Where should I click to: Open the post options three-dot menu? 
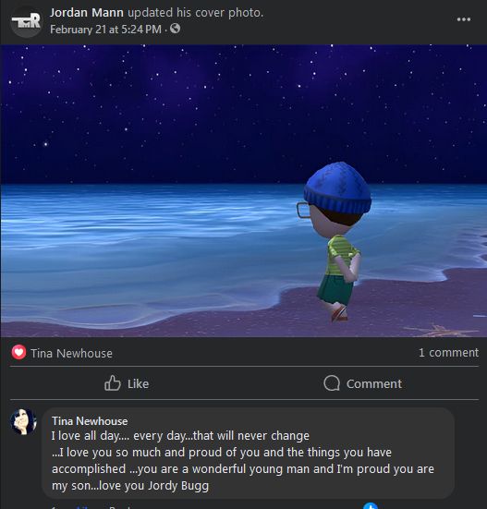click(464, 19)
